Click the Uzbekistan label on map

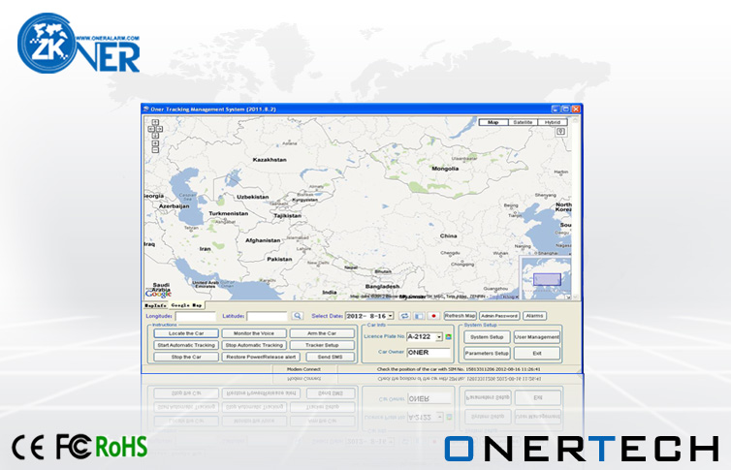point(253,197)
